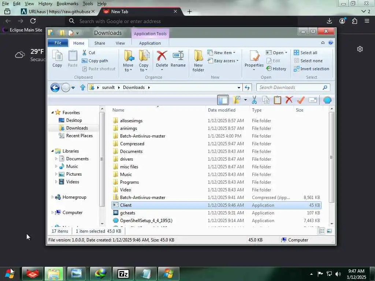375x281 pixels.
Task: Click the Cut command in ribbon
Action: coord(89,53)
